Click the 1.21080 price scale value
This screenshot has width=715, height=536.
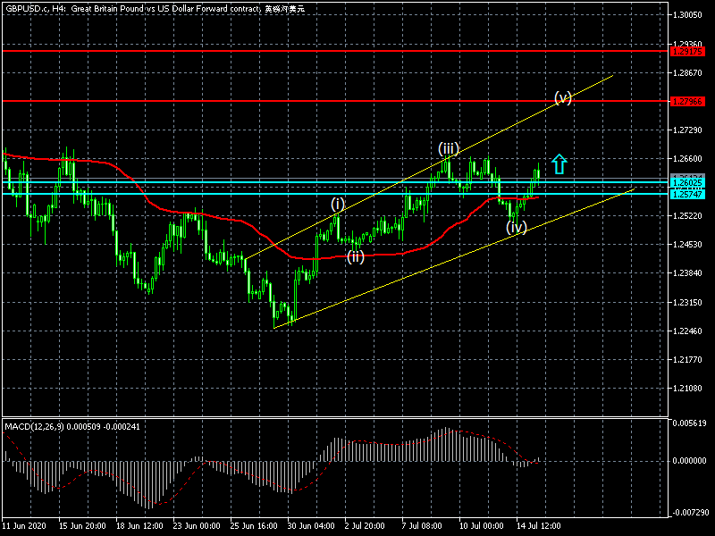point(687,389)
